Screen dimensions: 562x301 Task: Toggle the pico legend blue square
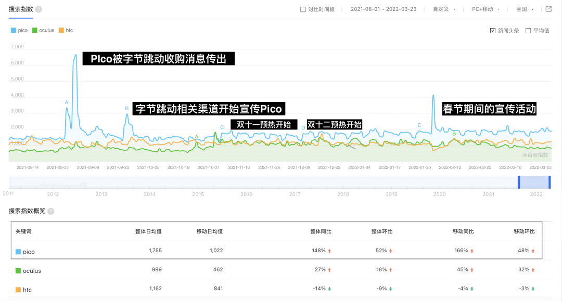(13, 31)
